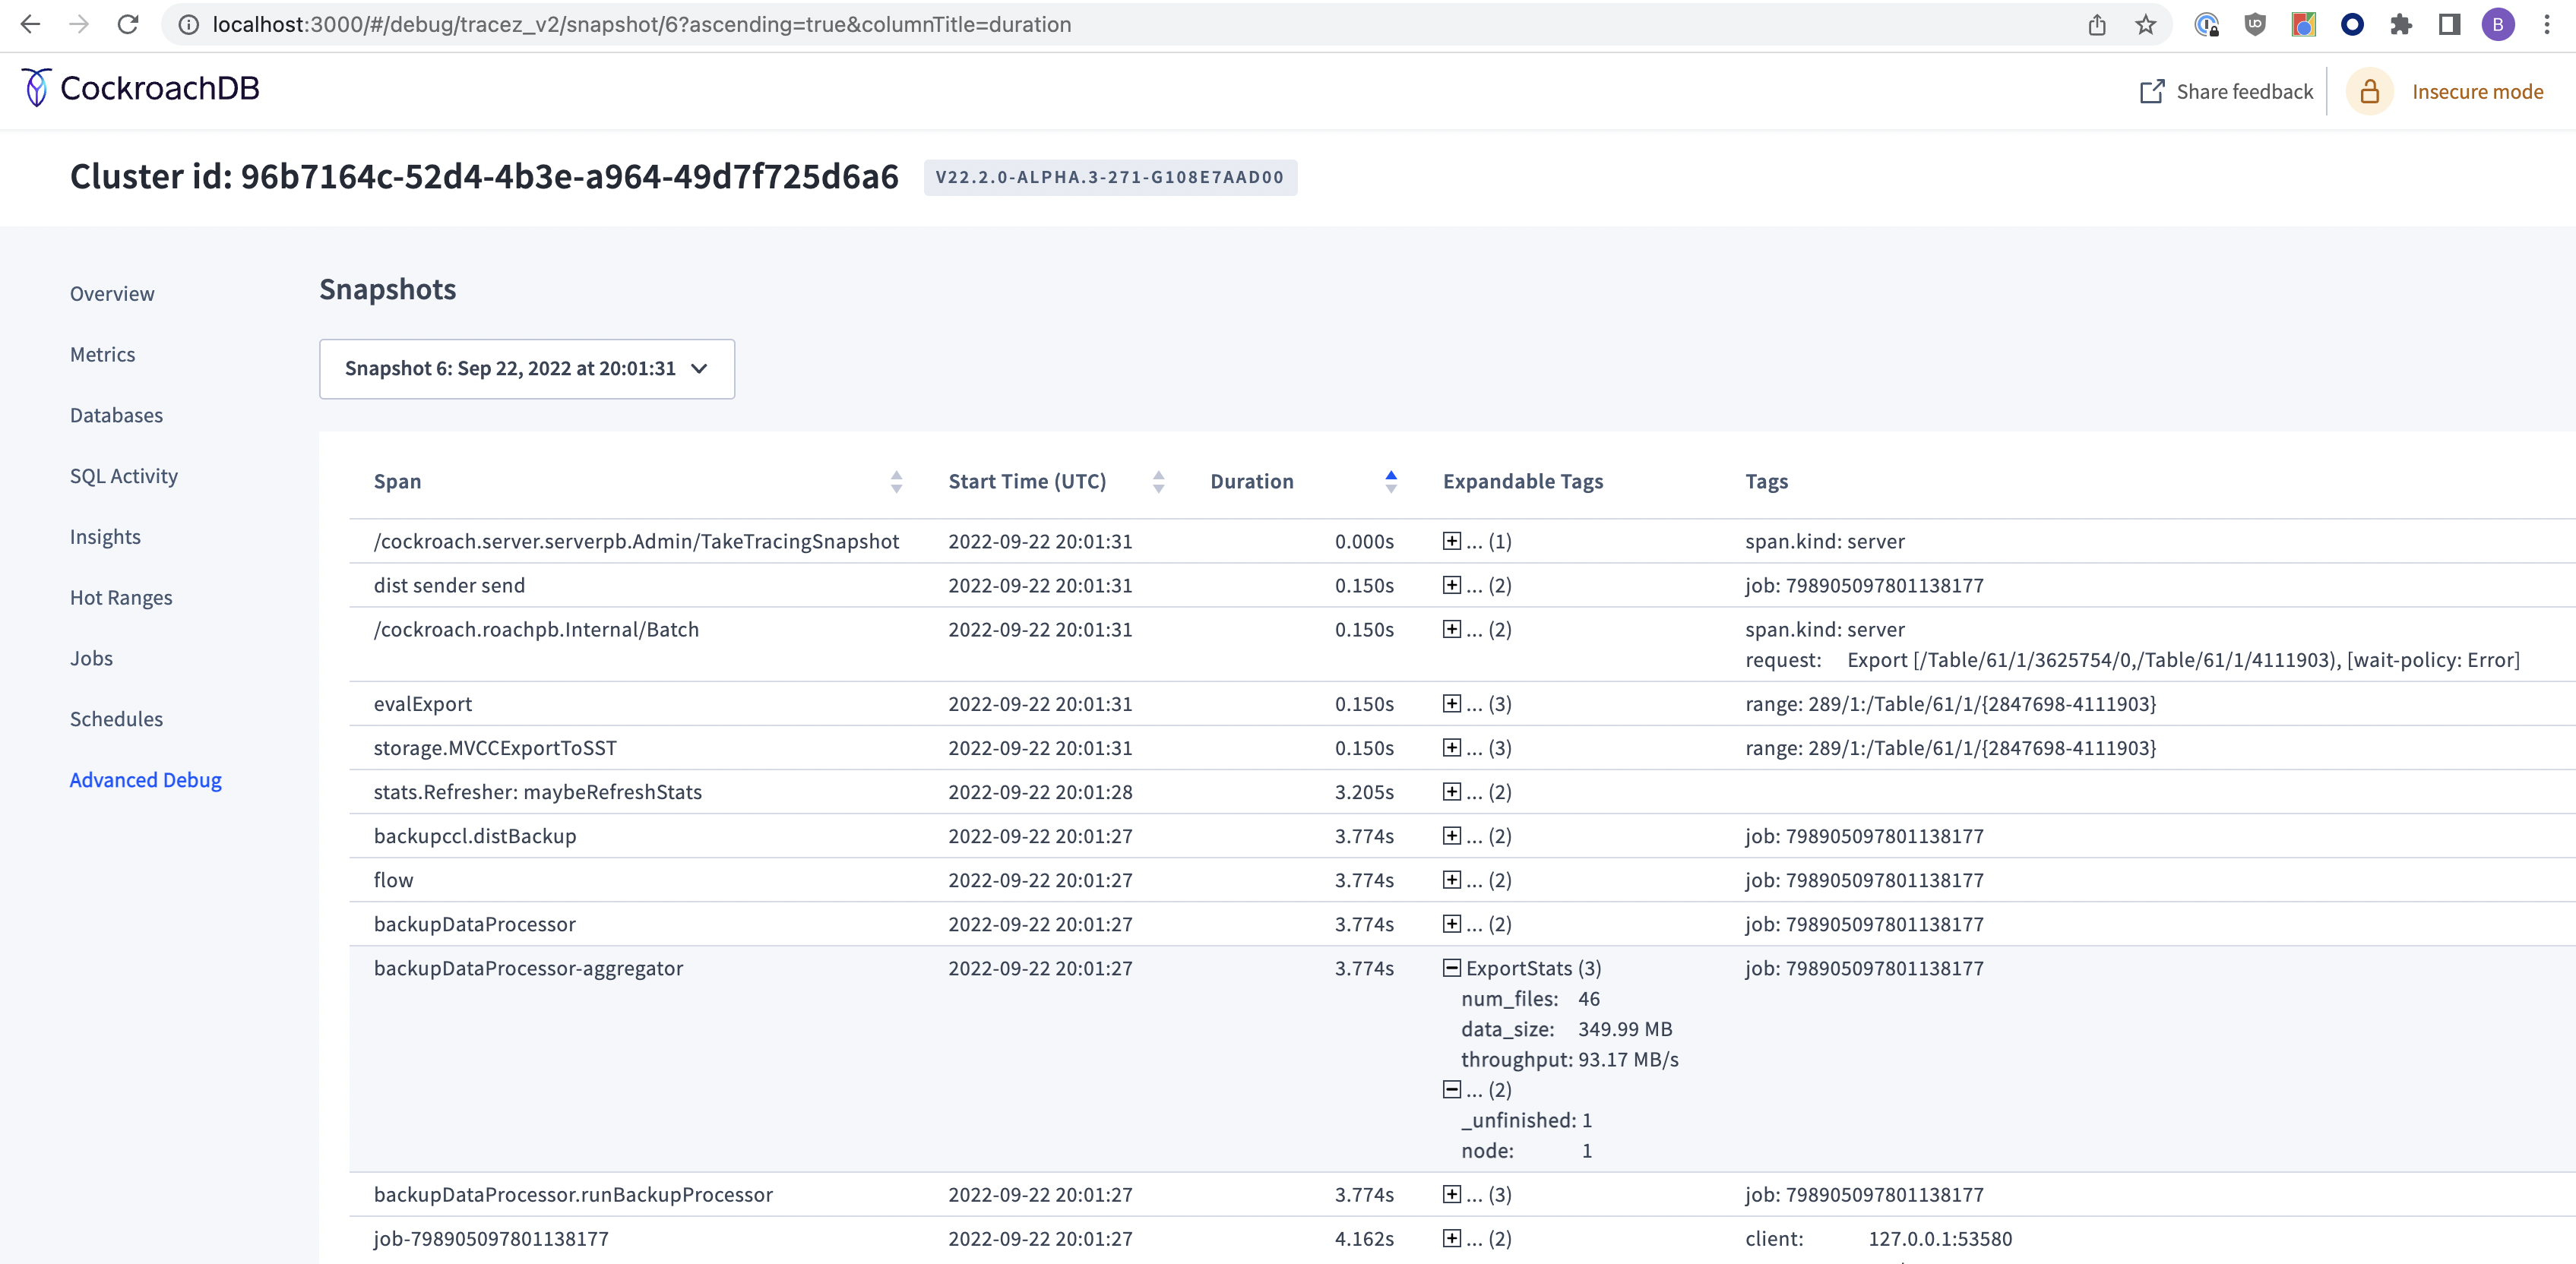Image resolution: width=2576 pixels, height=1264 pixels.
Task: Open the backupDataProcessor-aggregator span row
Action: [528, 968]
